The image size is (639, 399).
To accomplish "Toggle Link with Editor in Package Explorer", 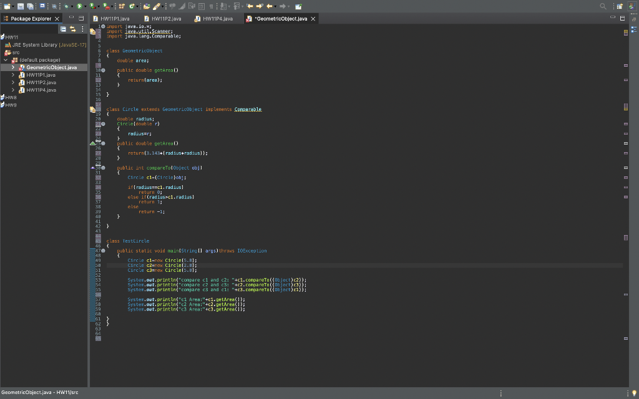I will [x=72, y=29].
